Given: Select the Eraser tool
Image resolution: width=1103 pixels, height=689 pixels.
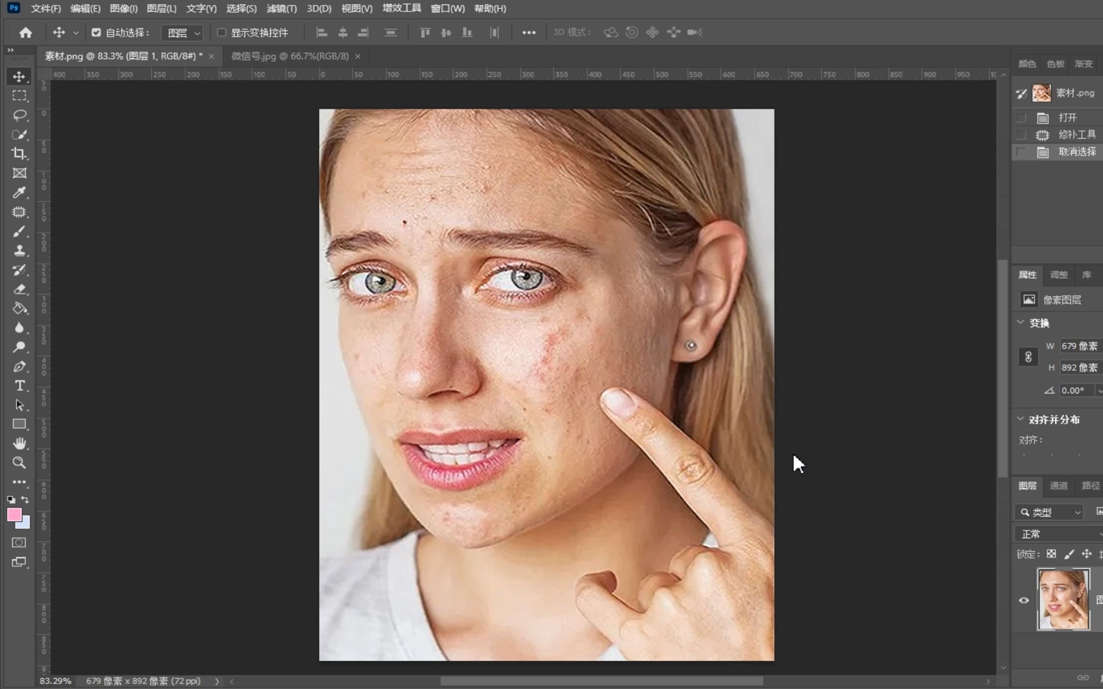Looking at the screenshot, I should click(x=19, y=289).
